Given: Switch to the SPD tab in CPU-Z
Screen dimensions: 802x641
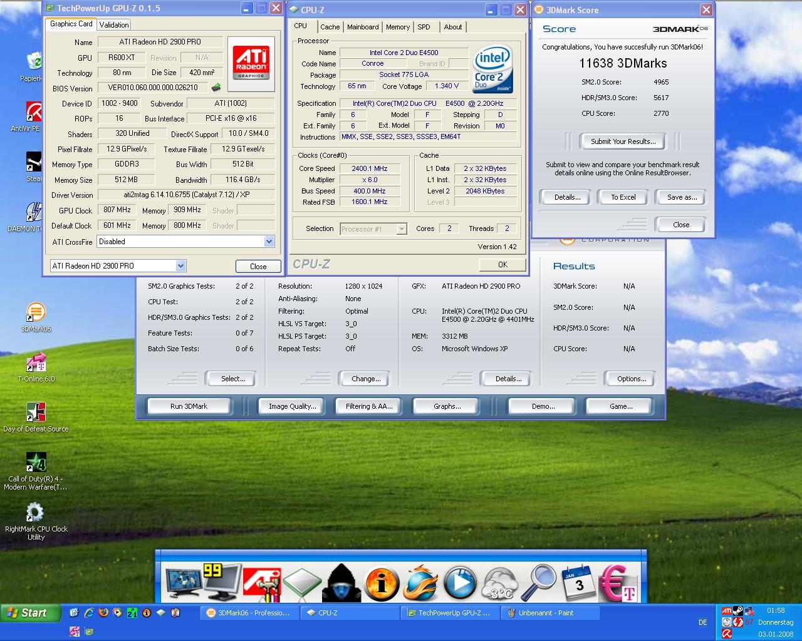Looking at the screenshot, I should click(x=424, y=27).
